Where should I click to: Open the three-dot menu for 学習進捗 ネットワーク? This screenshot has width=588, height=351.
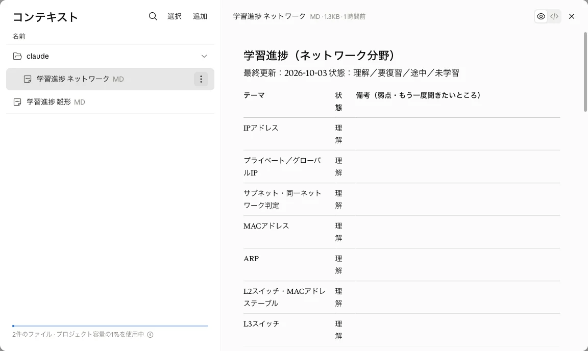click(201, 79)
